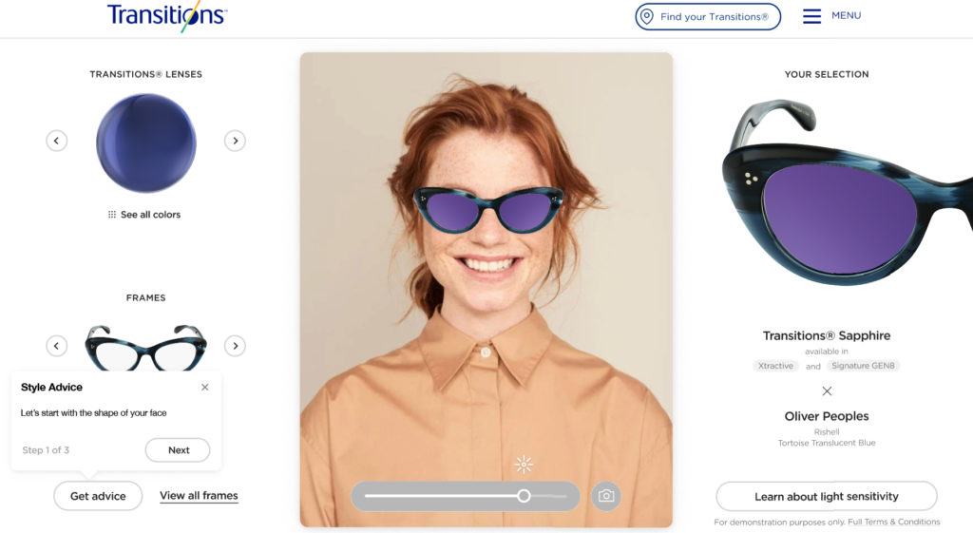
Task: Open Full Terms & Conditions link
Action: coord(893,522)
